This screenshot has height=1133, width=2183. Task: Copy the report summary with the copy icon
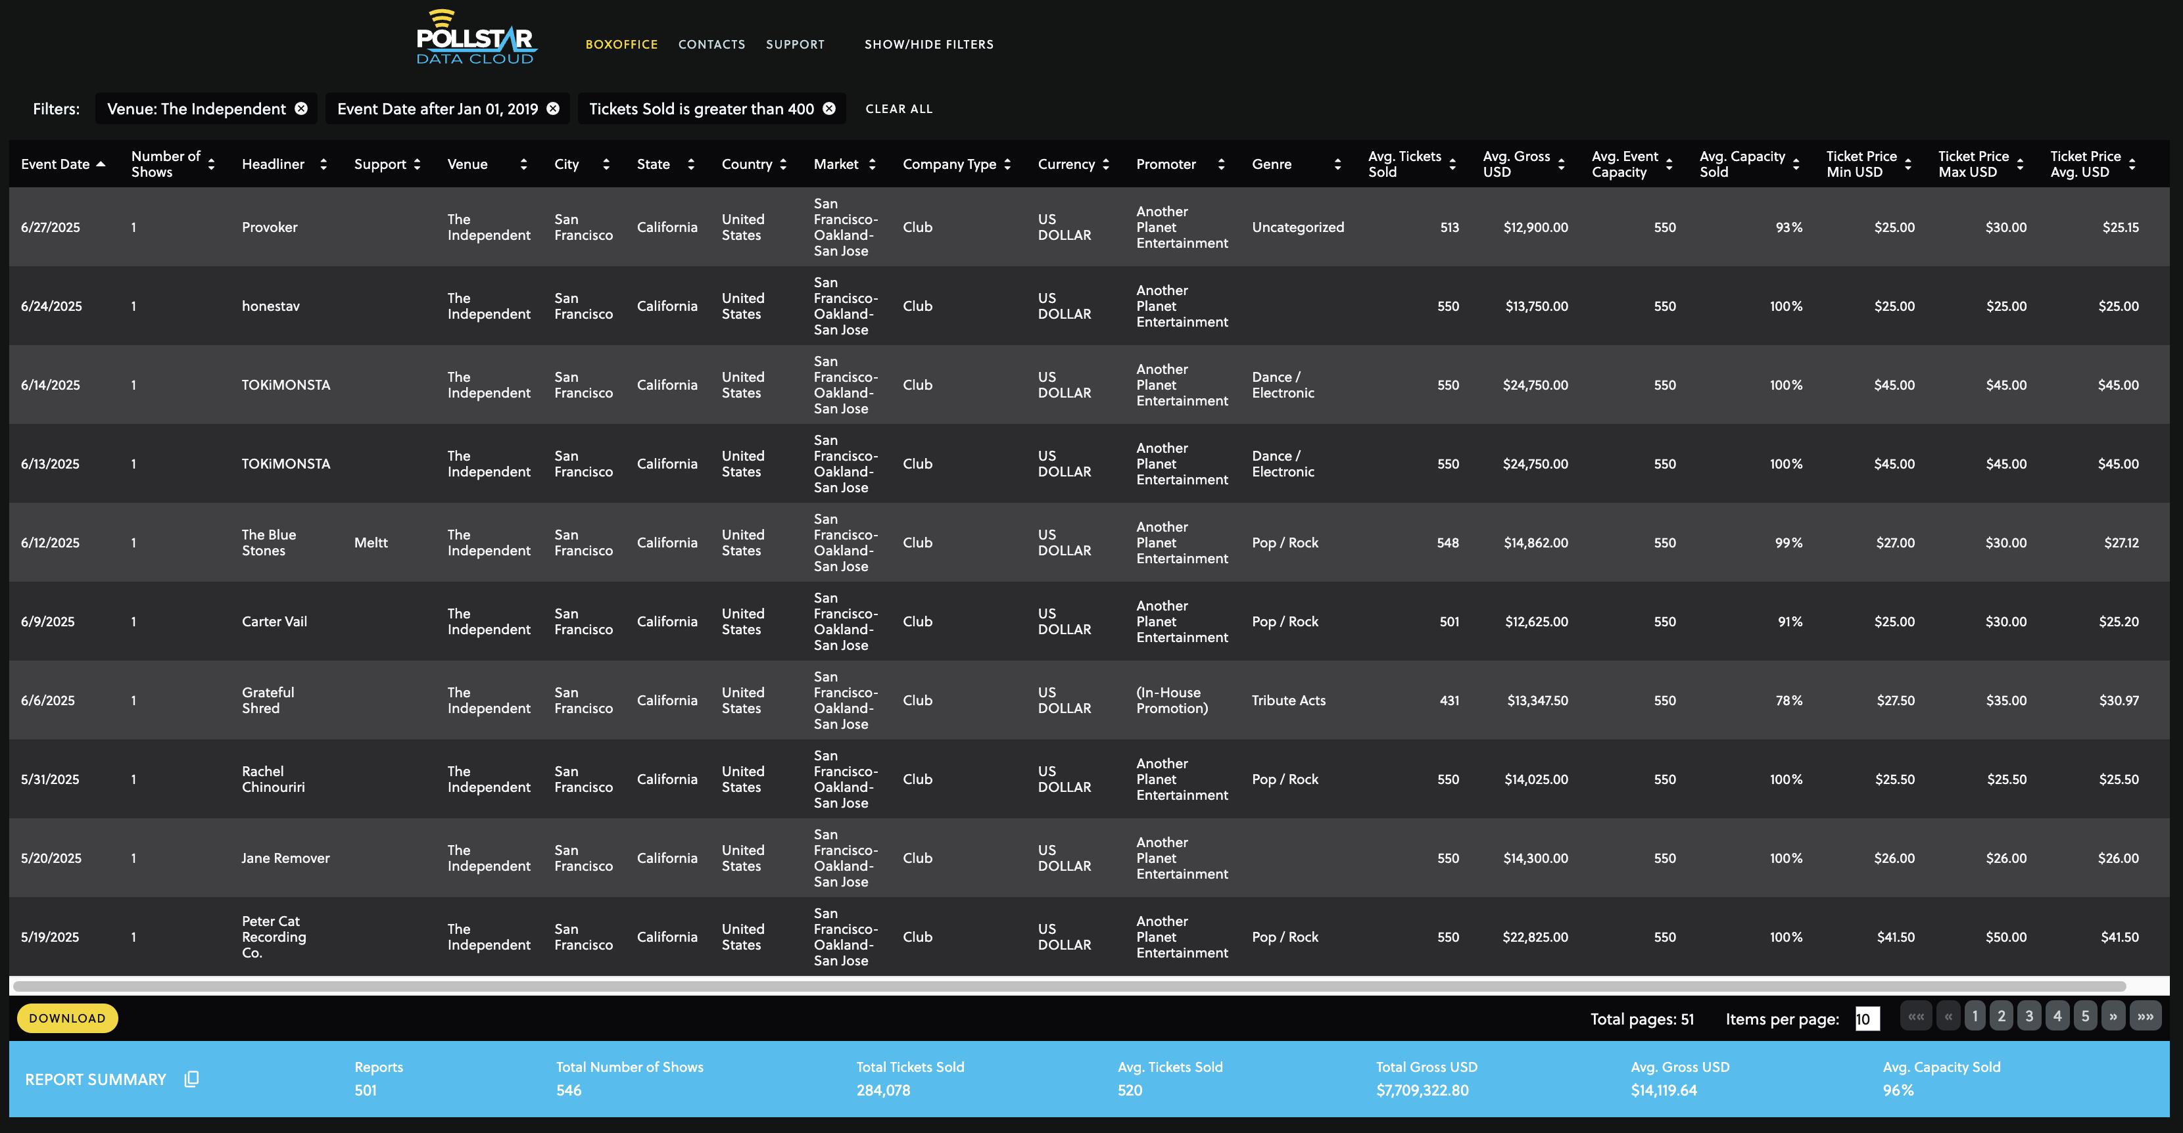point(191,1079)
